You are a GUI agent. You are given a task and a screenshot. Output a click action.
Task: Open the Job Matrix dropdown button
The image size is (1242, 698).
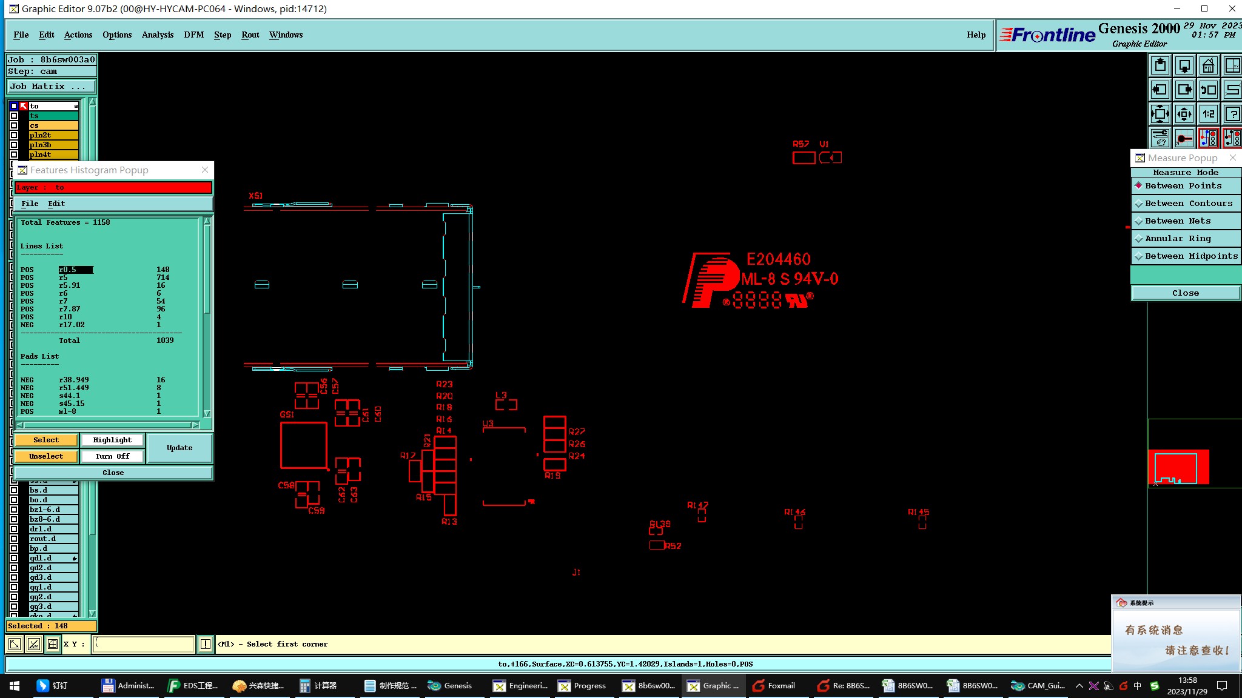click(x=51, y=87)
